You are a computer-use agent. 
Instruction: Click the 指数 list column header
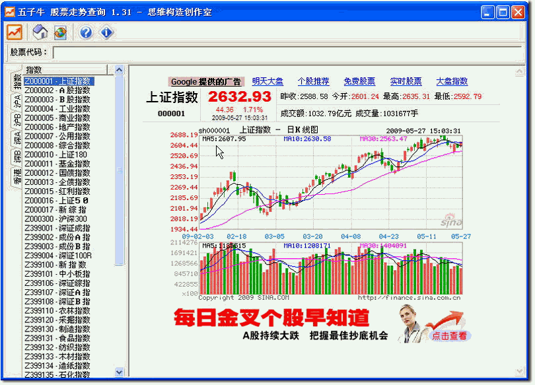pos(65,70)
